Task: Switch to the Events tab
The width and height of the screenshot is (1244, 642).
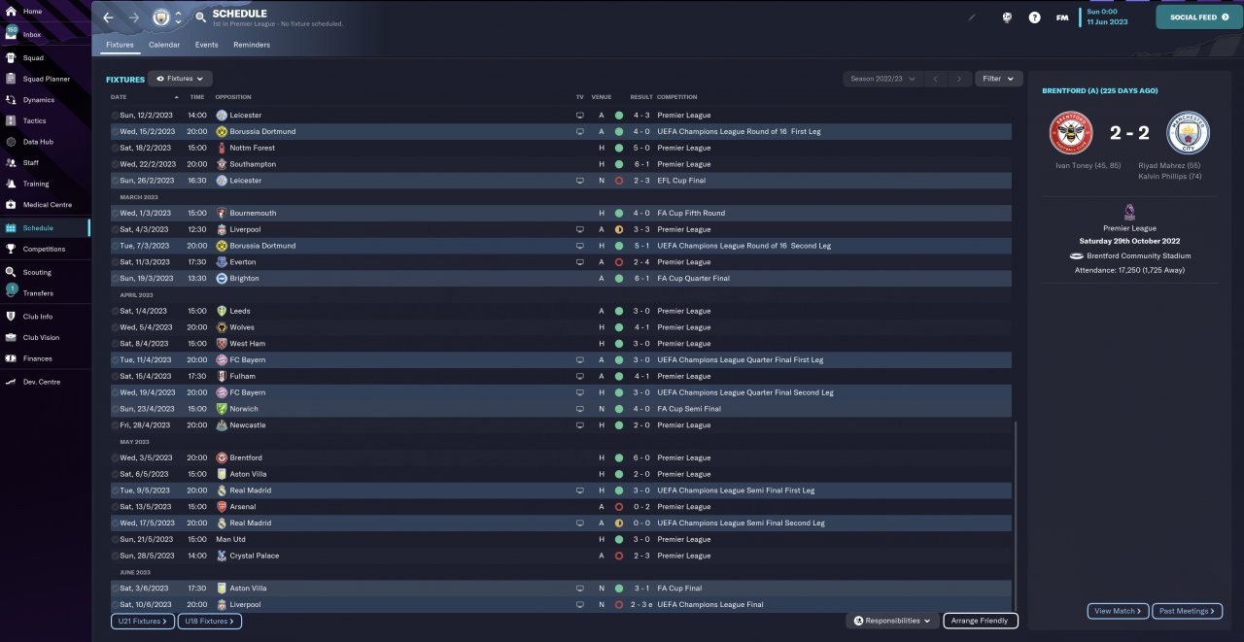Action: pyautogui.click(x=206, y=45)
